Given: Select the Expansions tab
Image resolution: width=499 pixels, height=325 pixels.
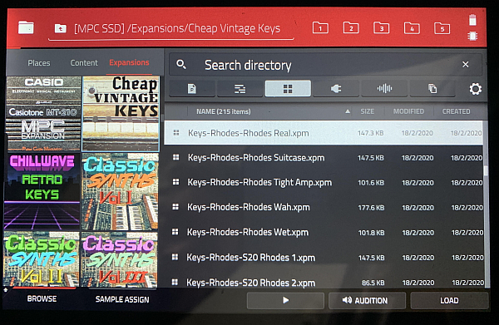Looking at the screenshot, I should coord(129,62).
